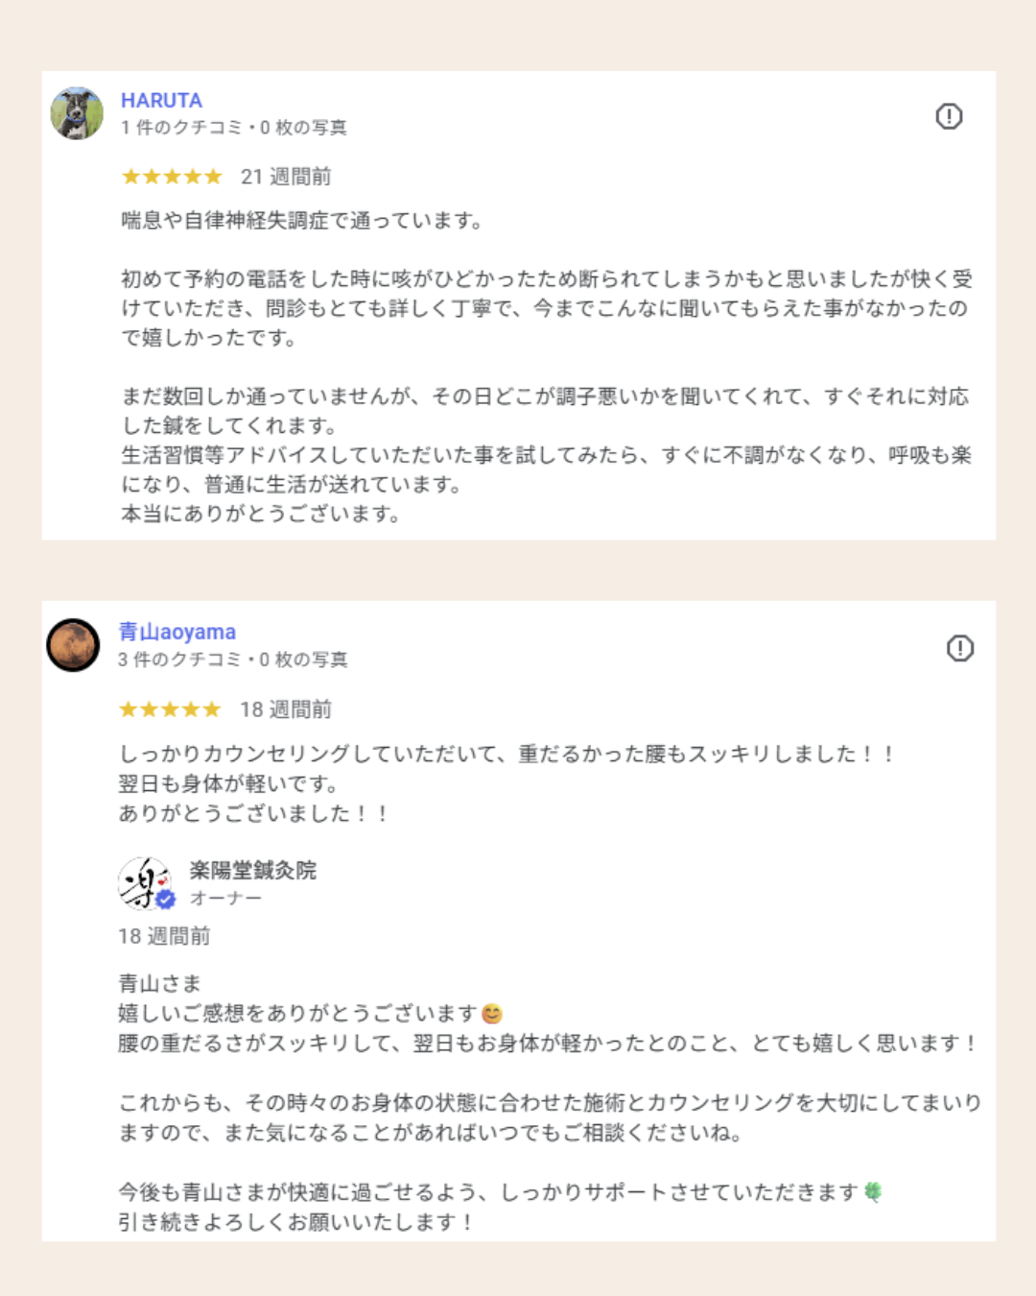The width and height of the screenshot is (1036, 1296).
Task: Click report icon on 青山aoyama's review
Action: [x=959, y=648]
